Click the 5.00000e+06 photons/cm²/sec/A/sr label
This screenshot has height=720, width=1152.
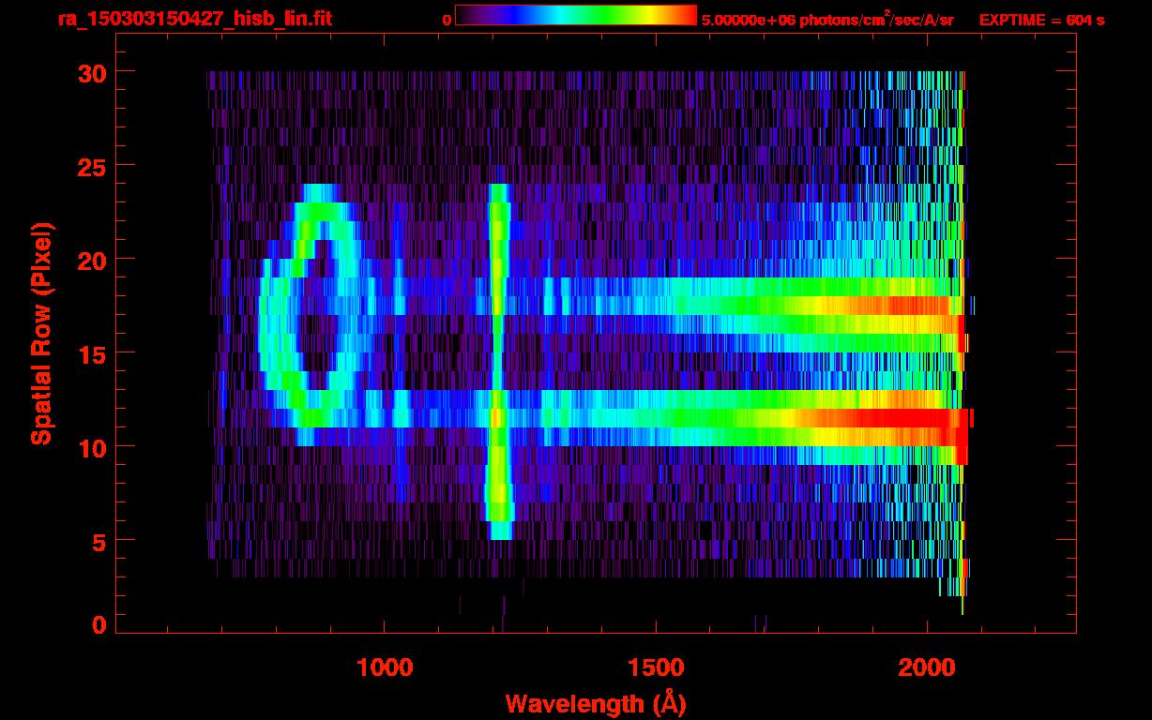tap(827, 19)
